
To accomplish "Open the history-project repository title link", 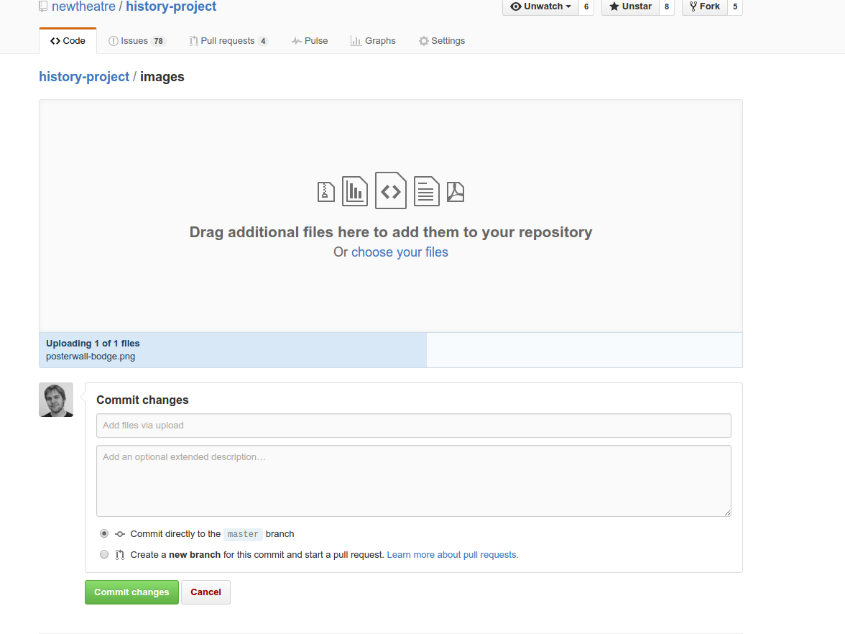I will [171, 6].
